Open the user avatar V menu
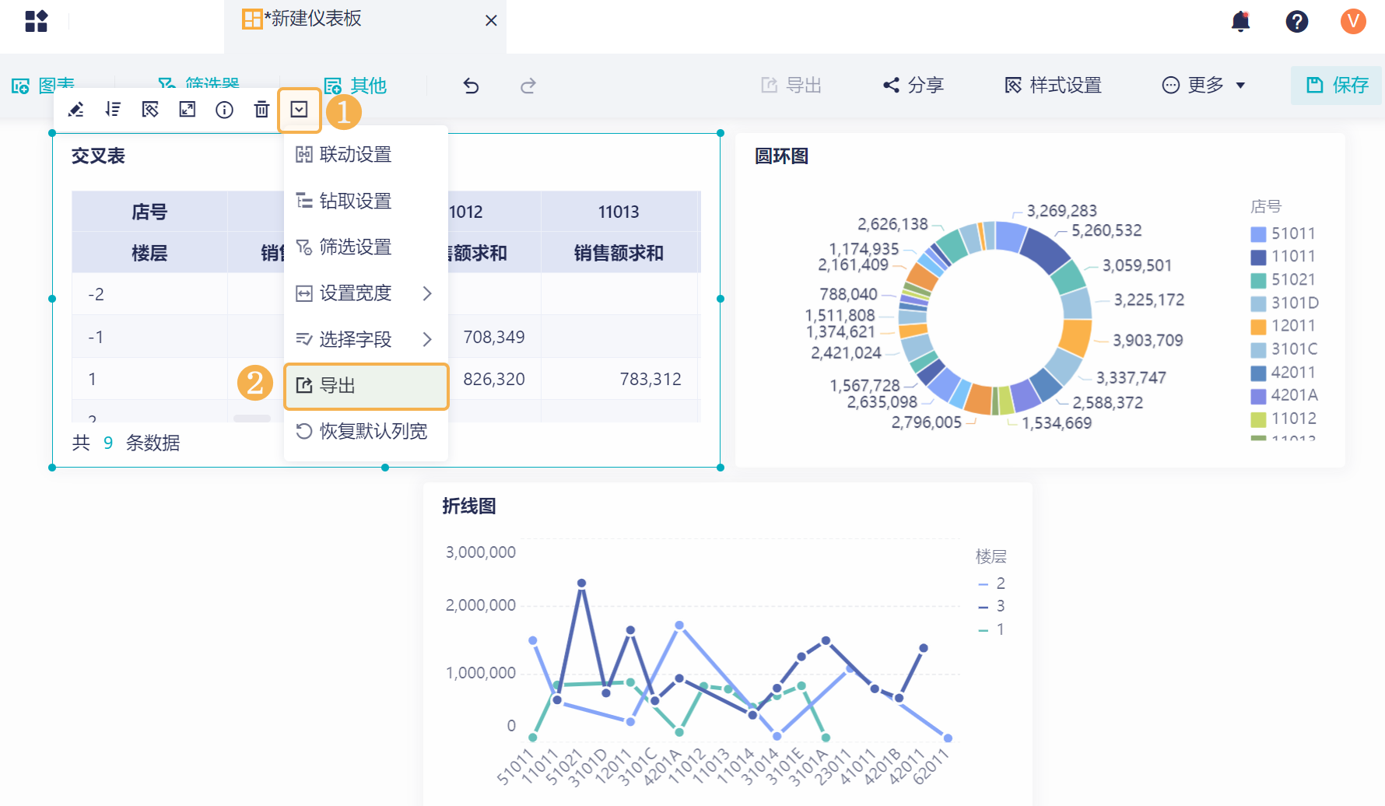Viewport: 1385px width, 806px height. point(1353,21)
